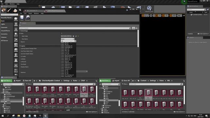Click the back arrow beside the Data Table field

pos(73,36)
